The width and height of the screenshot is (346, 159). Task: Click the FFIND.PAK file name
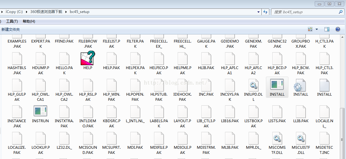click(64, 41)
